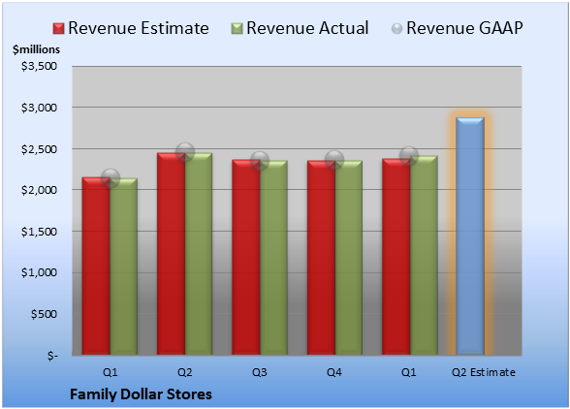Click the grey Revenue GAAP legend marker
570x409 pixels.
tap(397, 29)
